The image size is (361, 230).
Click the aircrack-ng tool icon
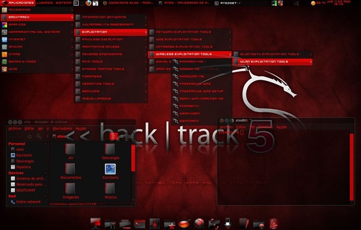coord(175,62)
